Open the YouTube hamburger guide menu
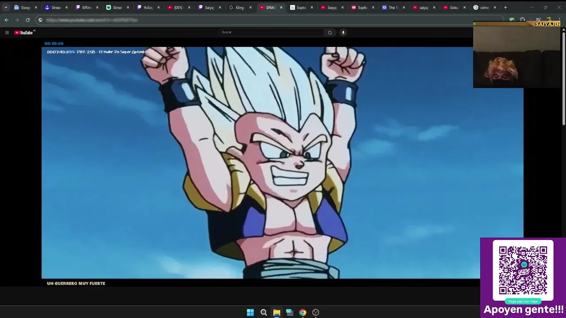Image resolution: width=566 pixels, height=318 pixels. point(7,32)
